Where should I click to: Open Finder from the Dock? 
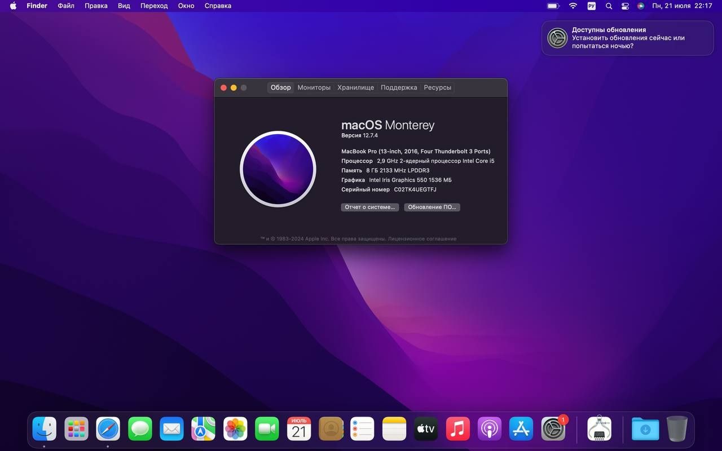(44, 429)
